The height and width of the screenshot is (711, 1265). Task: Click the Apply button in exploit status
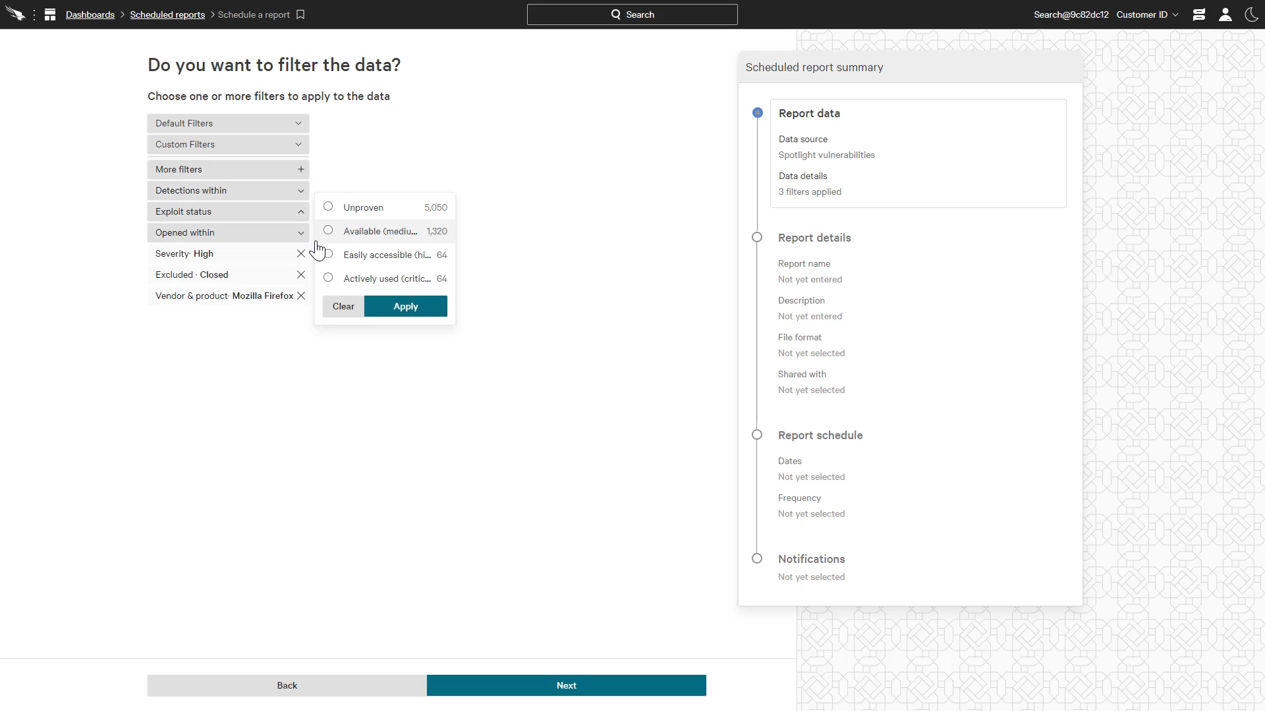(x=406, y=305)
